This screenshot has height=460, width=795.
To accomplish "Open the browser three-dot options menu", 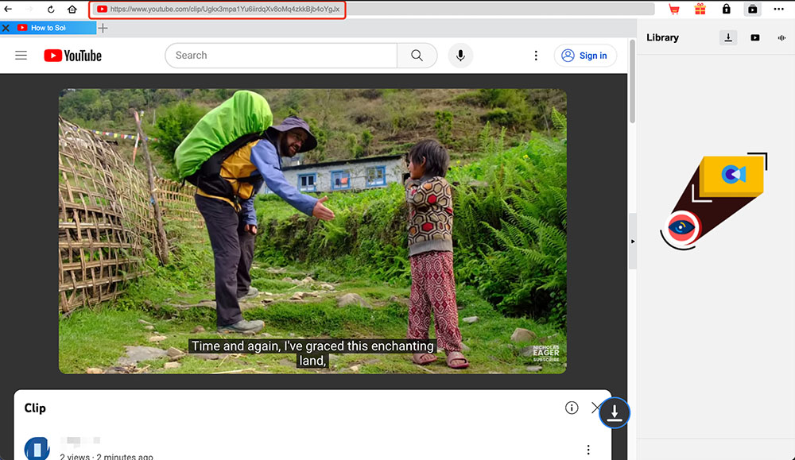I will 778,9.
